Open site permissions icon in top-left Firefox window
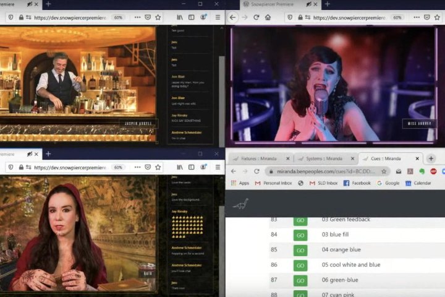This screenshot has height=297, width=445. coord(28,17)
